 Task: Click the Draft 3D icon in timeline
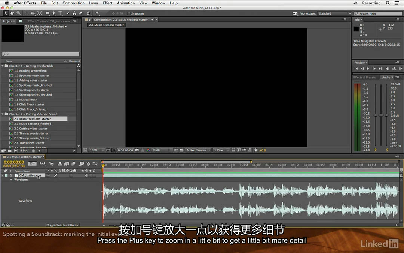pos(52,164)
